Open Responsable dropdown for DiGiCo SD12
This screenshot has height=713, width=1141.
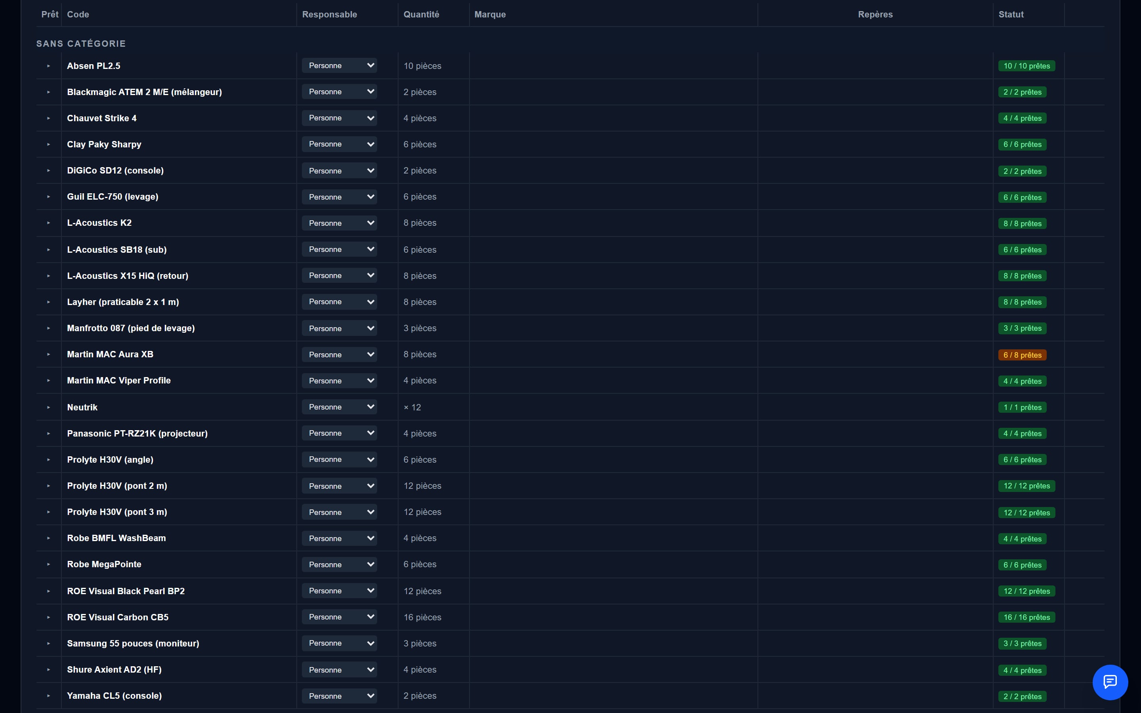(340, 171)
